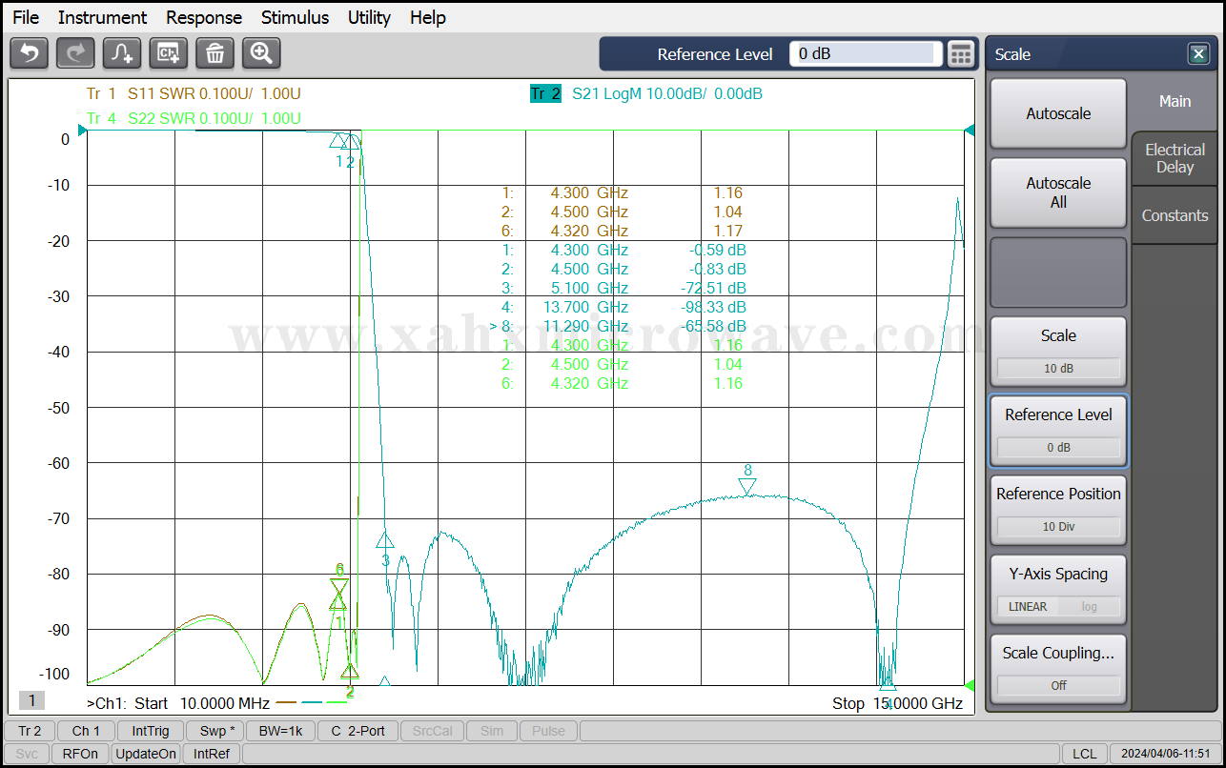Image resolution: width=1226 pixels, height=768 pixels.
Task: Click the Scale Coupling button
Action: 1058,669
